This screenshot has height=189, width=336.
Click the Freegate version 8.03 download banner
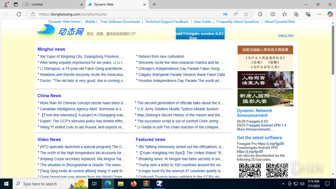[x=200, y=34]
